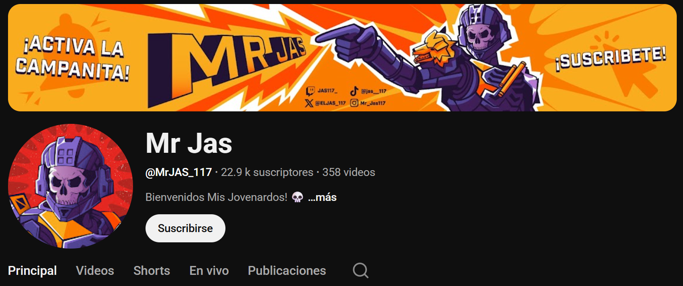Switch to the Videos tab

[x=95, y=270]
